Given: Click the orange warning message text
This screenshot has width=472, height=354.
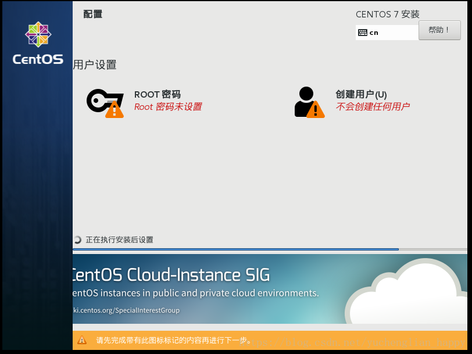Looking at the screenshot, I should tap(174, 340).
